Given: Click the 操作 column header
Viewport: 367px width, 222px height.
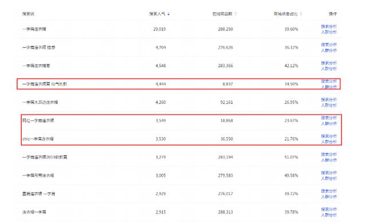Looking at the screenshot, I should click(333, 14).
